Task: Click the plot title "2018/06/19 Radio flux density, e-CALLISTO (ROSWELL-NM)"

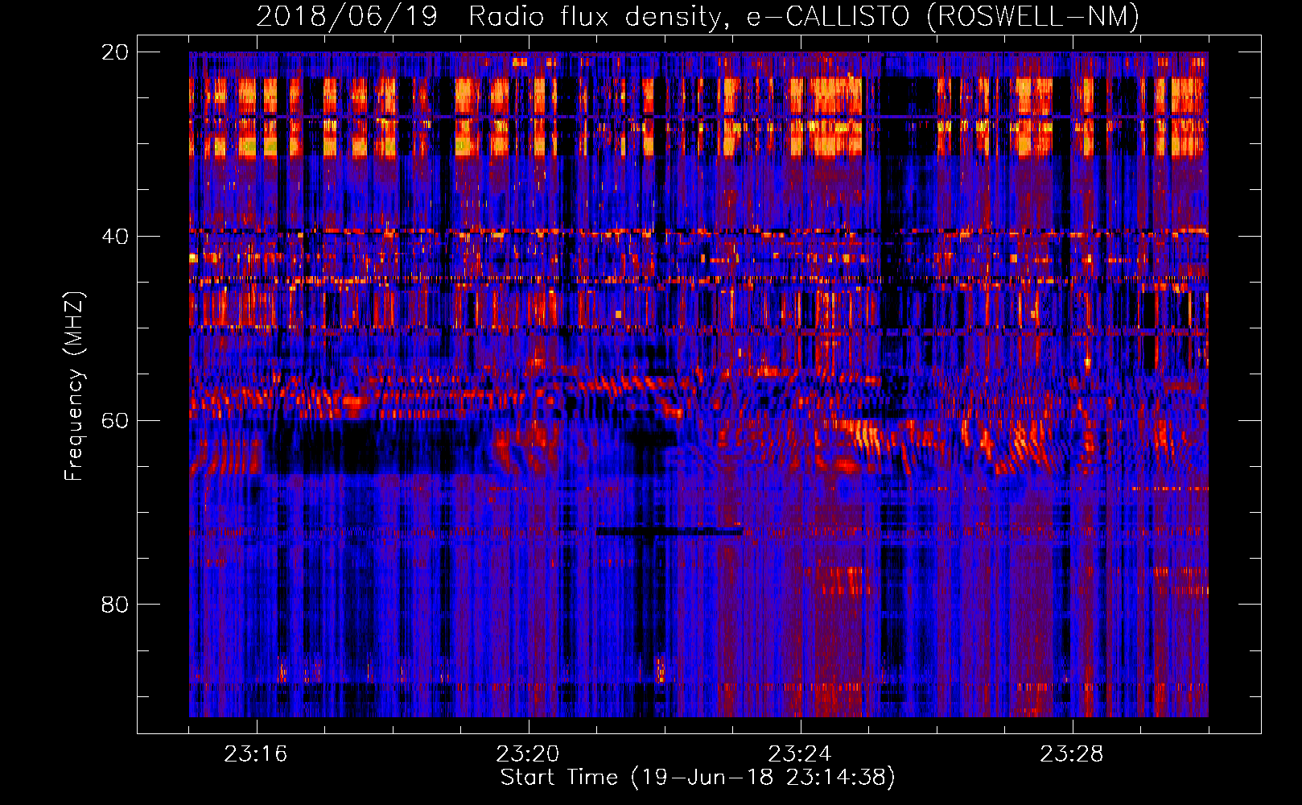Action: 698,16
